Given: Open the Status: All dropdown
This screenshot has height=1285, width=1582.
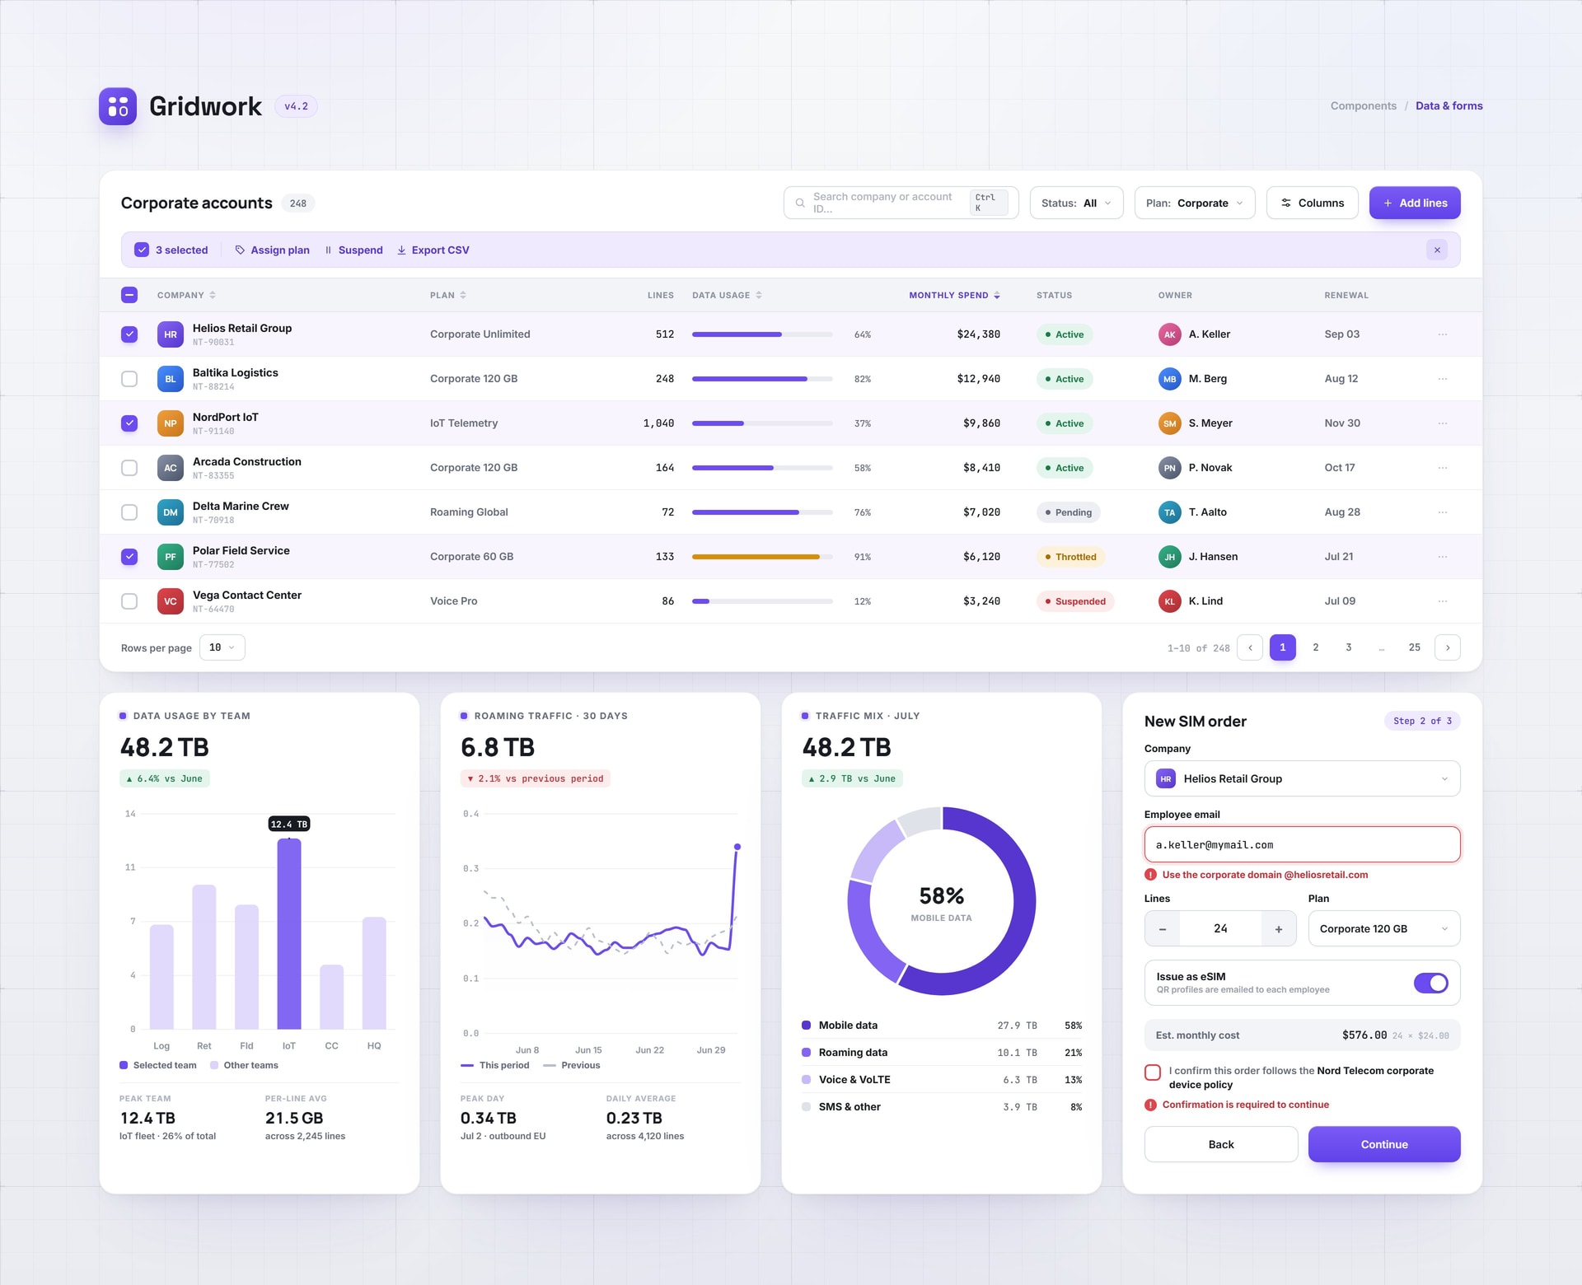Looking at the screenshot, I should pos(1076,203).
